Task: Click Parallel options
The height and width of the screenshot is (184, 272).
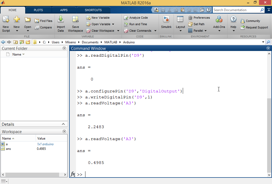Action: click(198, 31)
